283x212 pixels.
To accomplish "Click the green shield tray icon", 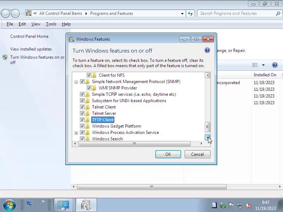I will click(x=223, y=205).
